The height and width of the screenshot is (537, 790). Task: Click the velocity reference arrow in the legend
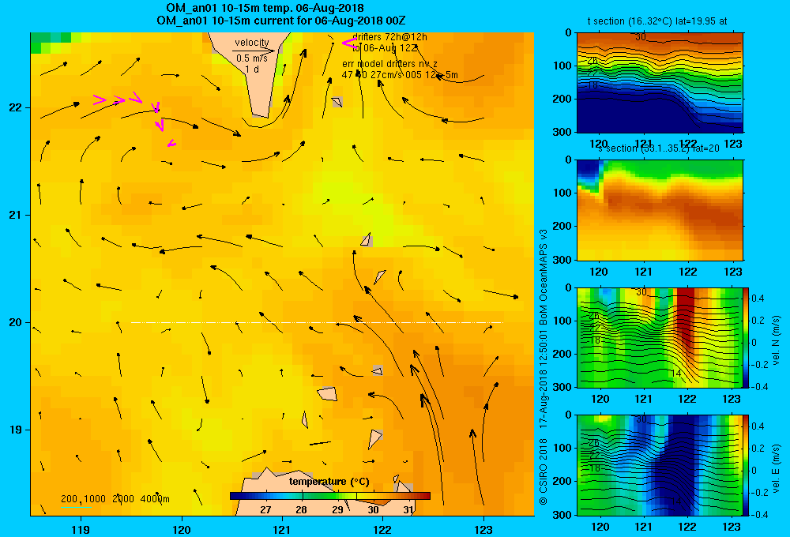pyautogui.click(x=254, y=51)
